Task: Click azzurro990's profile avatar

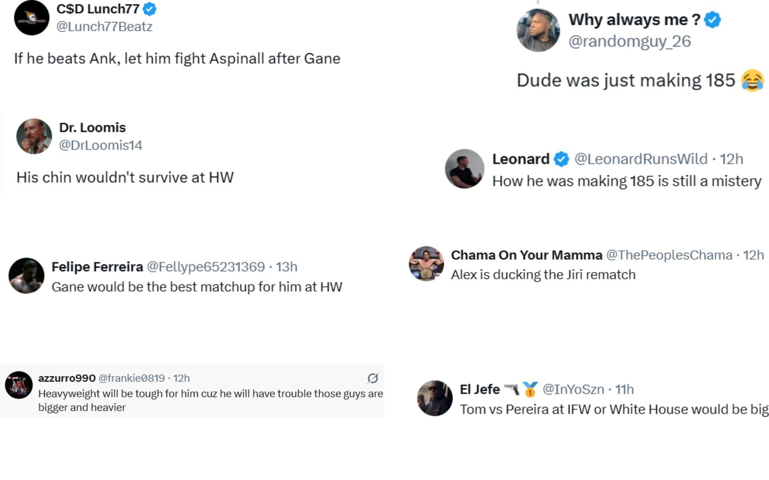Action: point(18,385)
